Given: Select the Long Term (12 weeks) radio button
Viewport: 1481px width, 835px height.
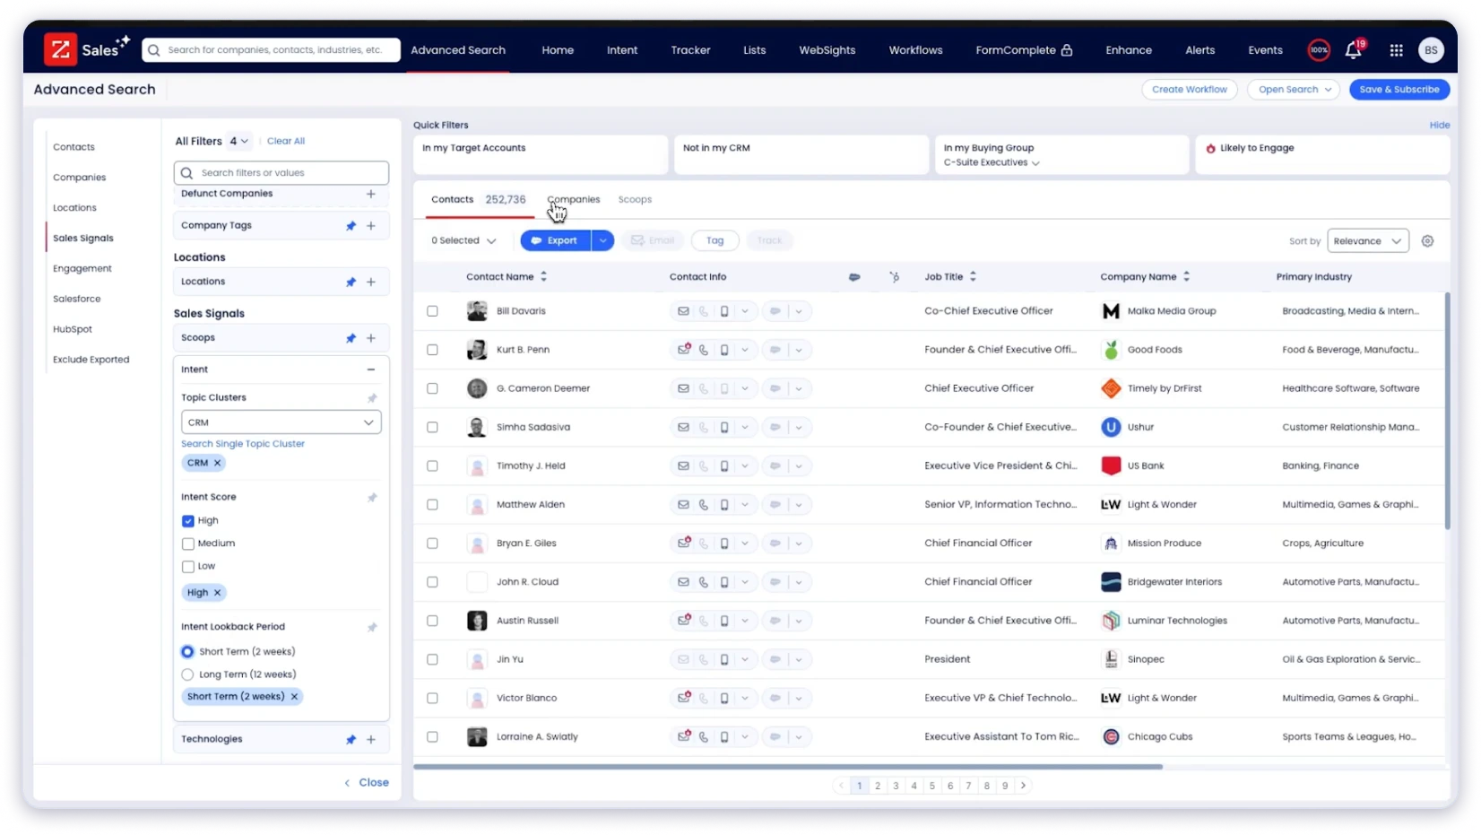Looking at the screenshot, I should click(187, 674).
